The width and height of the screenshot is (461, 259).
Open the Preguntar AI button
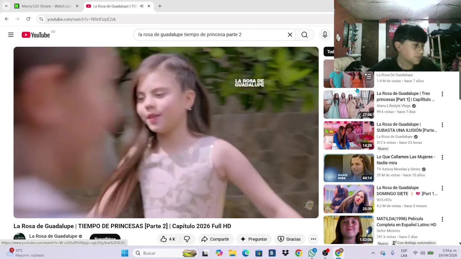click(254, 239)
